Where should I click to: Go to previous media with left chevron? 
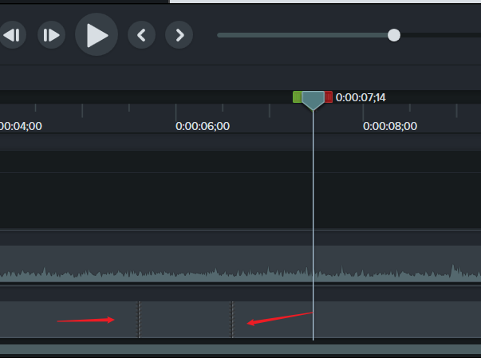tap(141, 35)
